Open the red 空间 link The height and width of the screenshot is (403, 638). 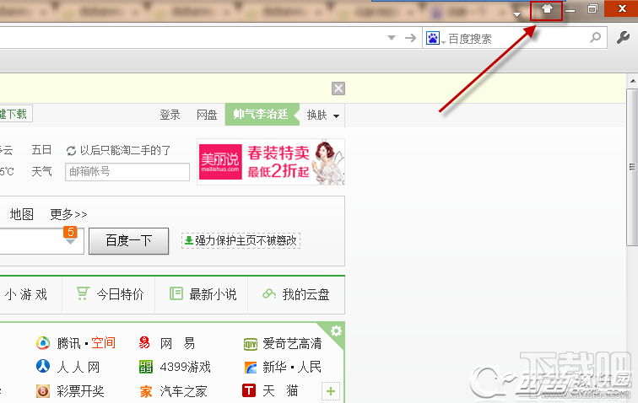tap(103, 343)
